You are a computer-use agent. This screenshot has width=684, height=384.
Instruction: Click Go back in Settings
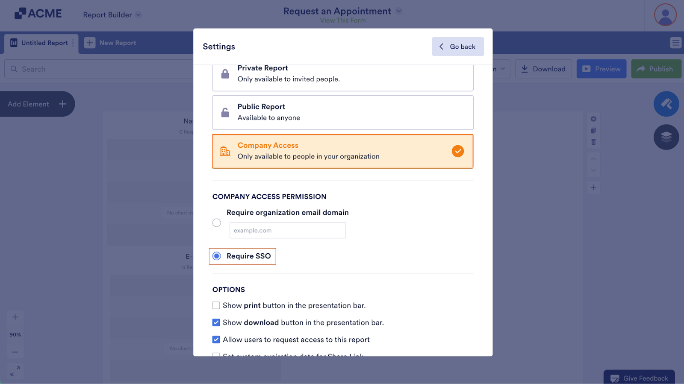[457, 47]
